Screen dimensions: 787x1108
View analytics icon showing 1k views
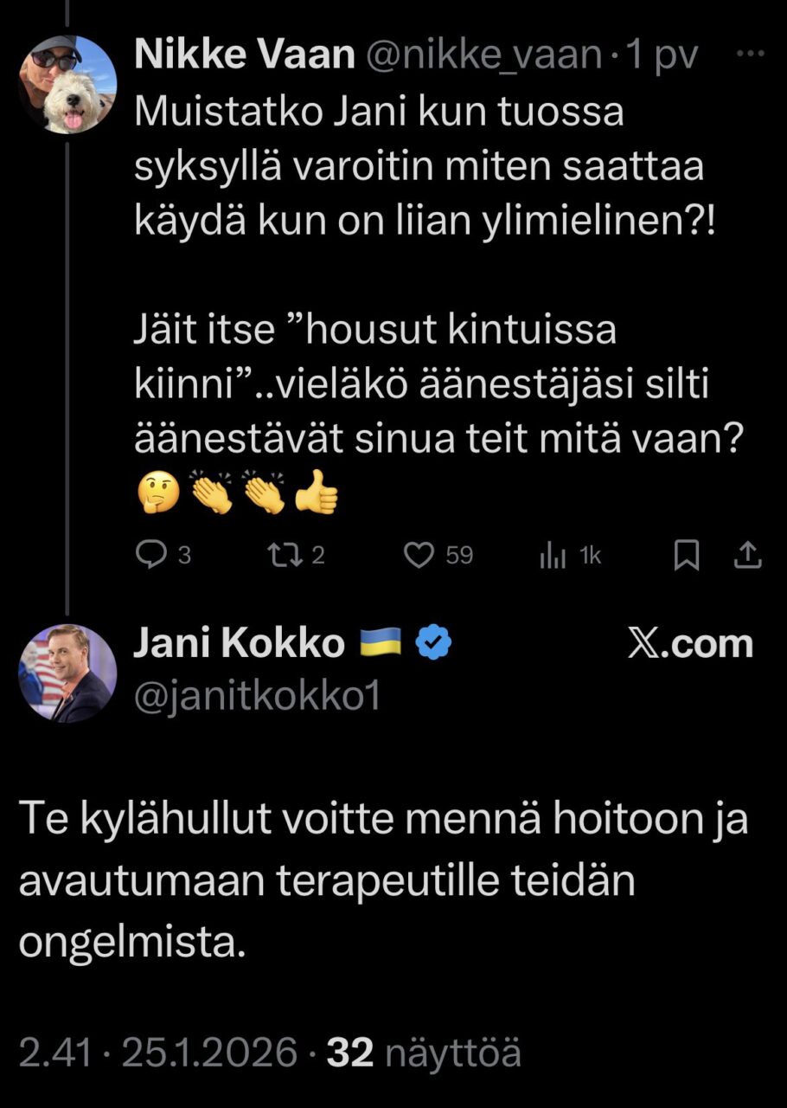553,556
